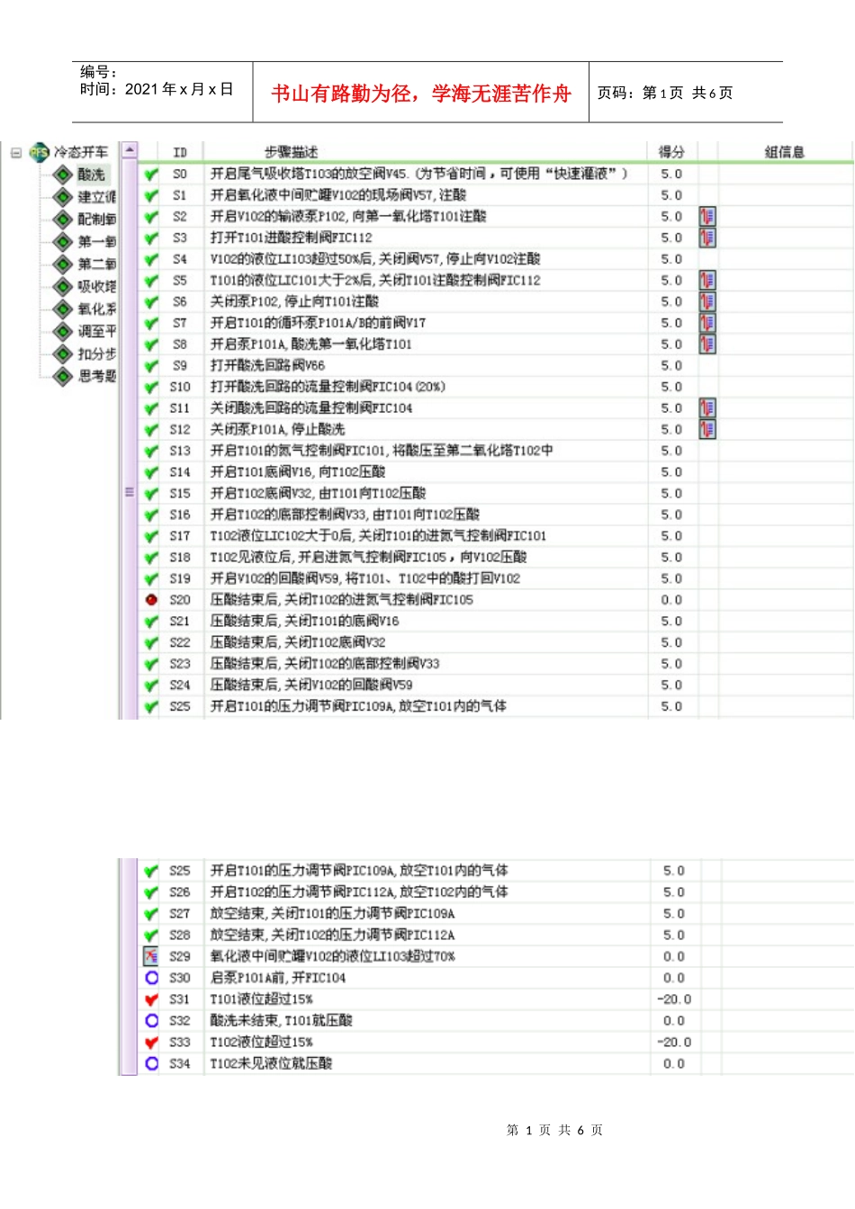Collapse the 冷态开车 tree root

click(x=15, y=153)
